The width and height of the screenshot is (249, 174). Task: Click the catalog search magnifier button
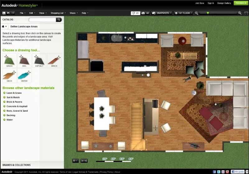(59, 20)
